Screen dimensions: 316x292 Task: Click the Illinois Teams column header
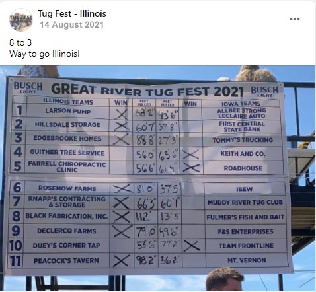point(68,102)
